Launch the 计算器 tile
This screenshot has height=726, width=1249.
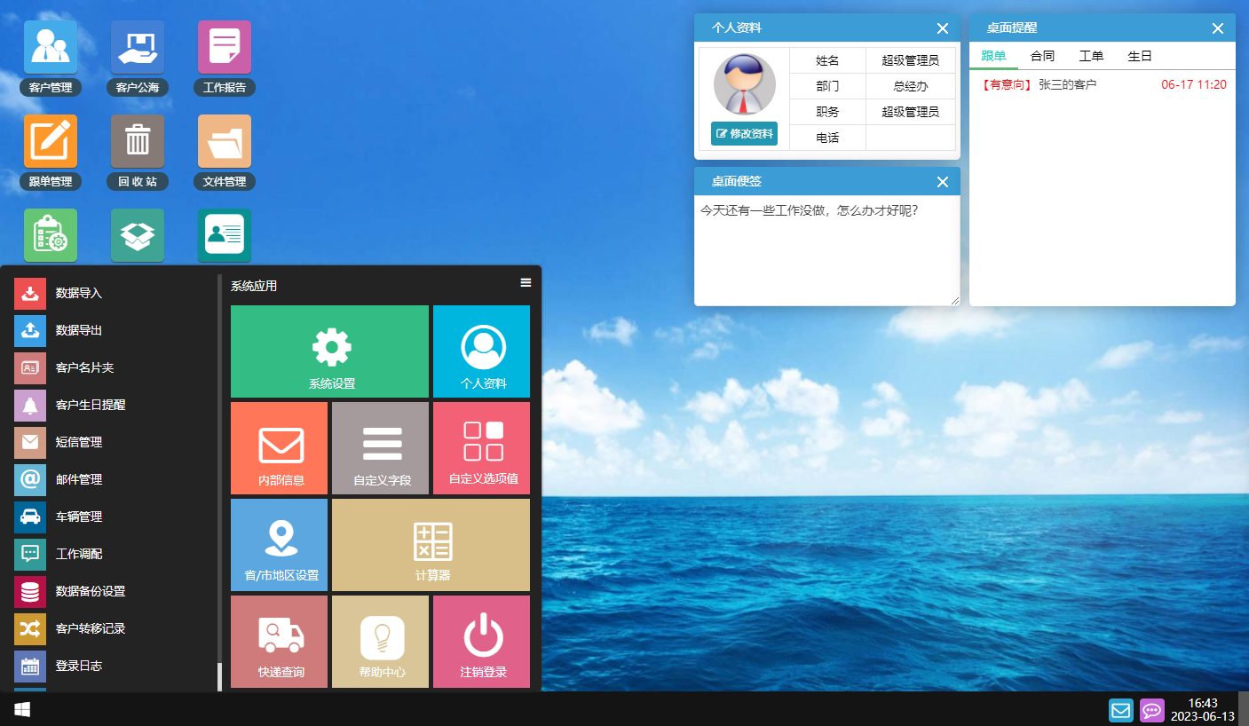(x=431, y=544)
